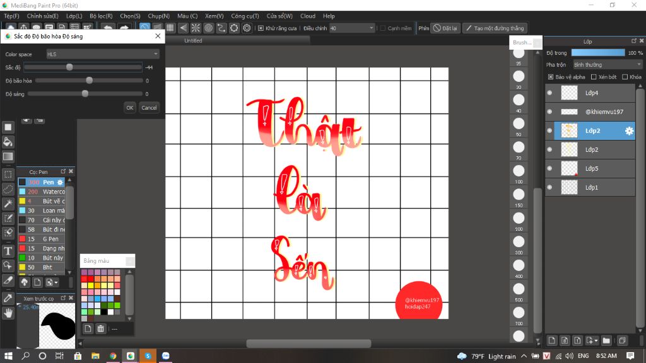Open the Color space HLS dropdown
The height and width of the screenshot is (363, 646).
coord(102,54)
